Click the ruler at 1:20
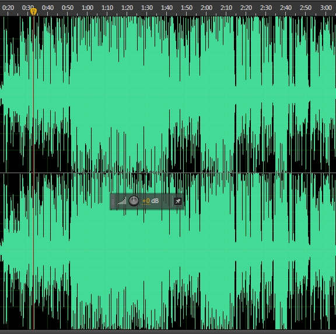The image size is (336, 334). click(x=127, y=8)
